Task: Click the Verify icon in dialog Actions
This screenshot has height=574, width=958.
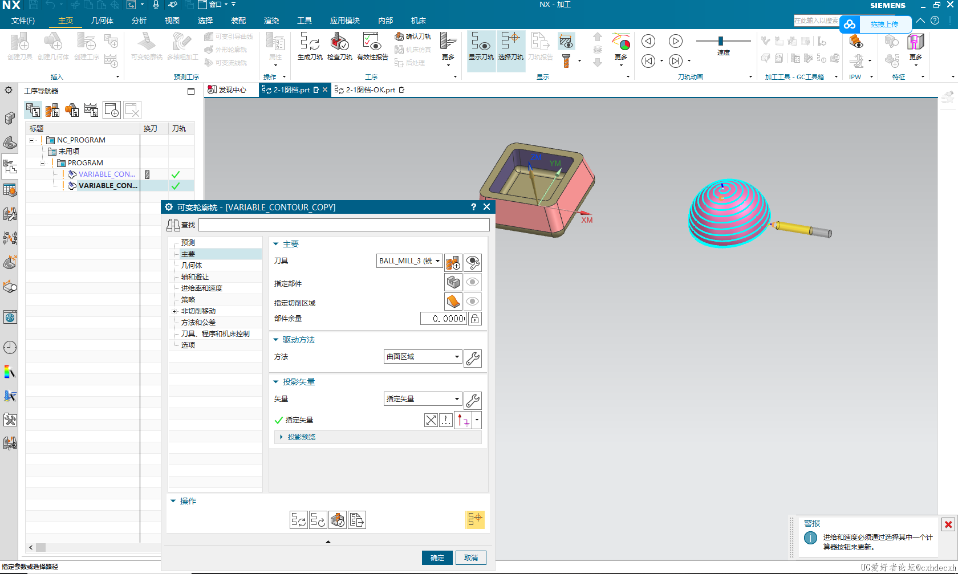Action: click(x=338, y=520)
